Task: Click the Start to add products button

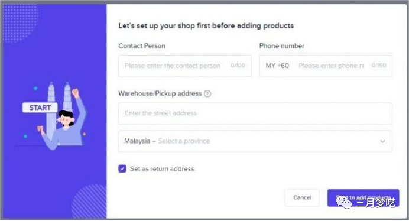Action: pyautogui.click(x=363, y=197)
